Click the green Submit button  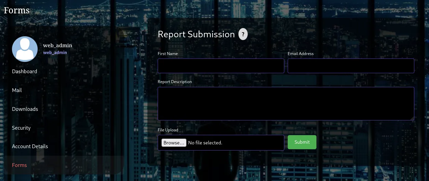point(302,142)
